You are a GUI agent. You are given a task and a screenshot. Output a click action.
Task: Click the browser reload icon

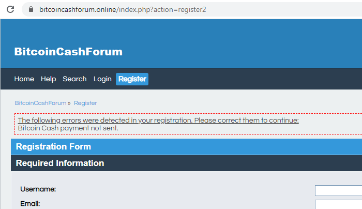pos(10,9)
